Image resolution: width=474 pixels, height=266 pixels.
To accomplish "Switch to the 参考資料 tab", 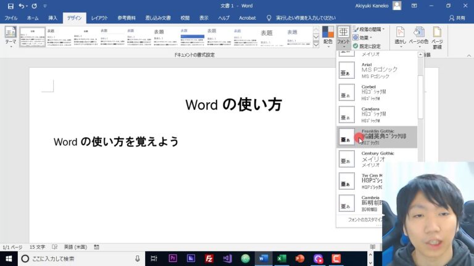I will (x=127, y=18).
